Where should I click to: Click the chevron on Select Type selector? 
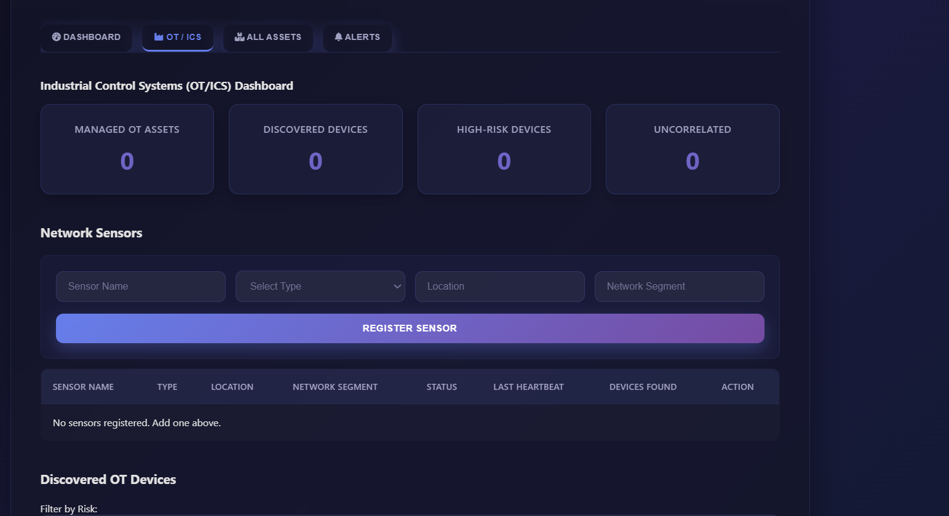point(397,286)
